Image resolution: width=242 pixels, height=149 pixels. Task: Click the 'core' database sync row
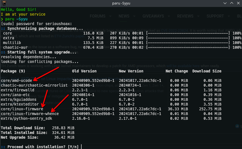point(121,33)
